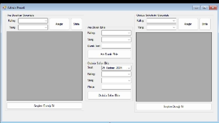
Task: Open Kalkış dropdown in Ara Durak Ekle group
Action: click(x=116, y=33)
